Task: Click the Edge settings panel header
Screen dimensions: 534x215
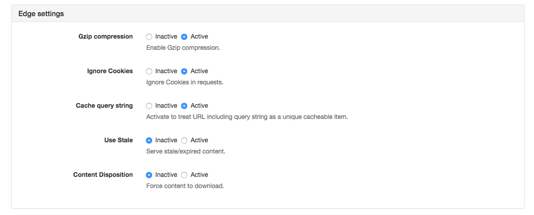Action: (x=41, y=14)
